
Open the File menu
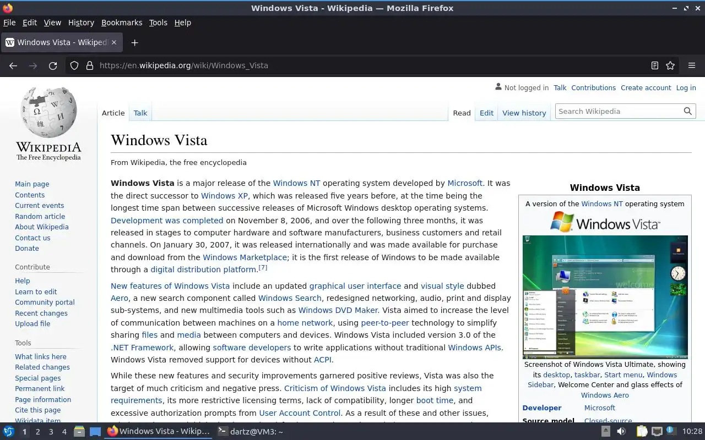(x=9, y=23)
